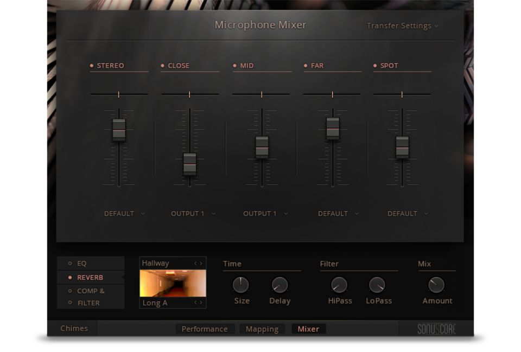The height and width of the screenshot is (352, 521).
Task: Click the Reverb Size knob
Action: coord(240,285)
